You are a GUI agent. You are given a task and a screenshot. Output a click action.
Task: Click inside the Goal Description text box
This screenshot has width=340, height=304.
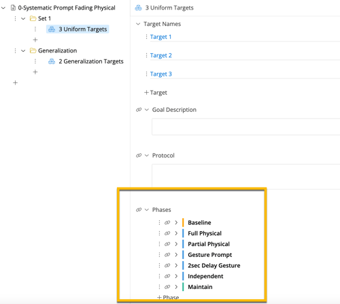coord(245,127)
